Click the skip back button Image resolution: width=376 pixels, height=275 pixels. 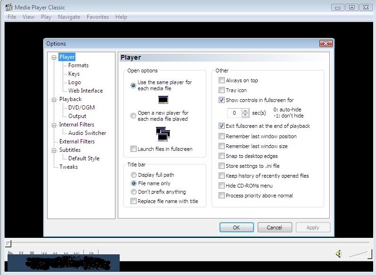[x=44, y=253]
